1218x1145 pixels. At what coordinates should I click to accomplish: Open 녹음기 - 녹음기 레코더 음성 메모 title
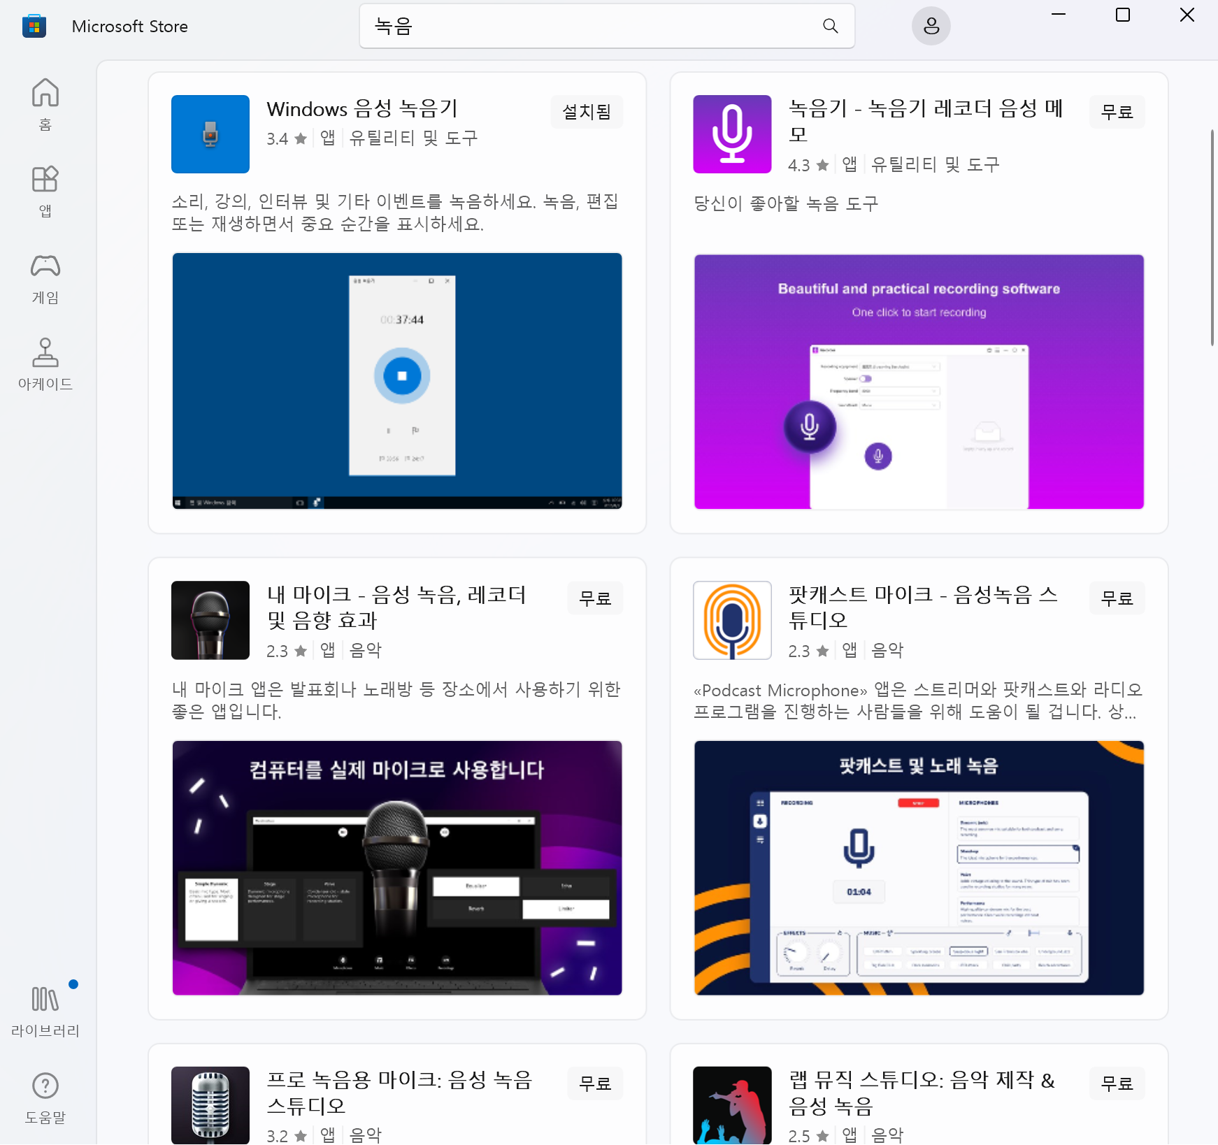click(926, 121)
